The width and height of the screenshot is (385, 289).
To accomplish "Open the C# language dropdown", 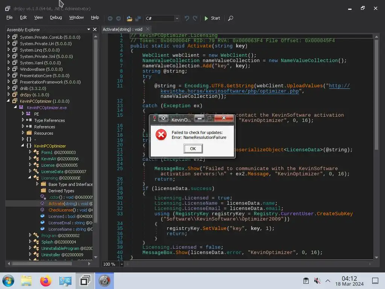I will (177, 18).
